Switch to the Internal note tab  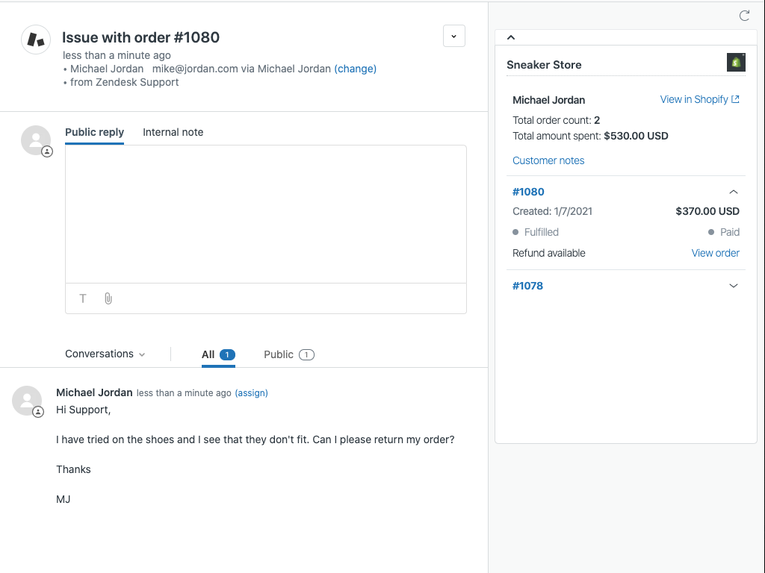click(173, 132)
